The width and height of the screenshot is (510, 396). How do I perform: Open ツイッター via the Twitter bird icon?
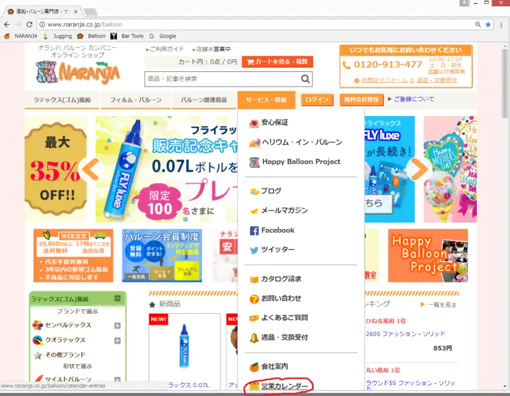pyautogui.click(x=254, y=250)
